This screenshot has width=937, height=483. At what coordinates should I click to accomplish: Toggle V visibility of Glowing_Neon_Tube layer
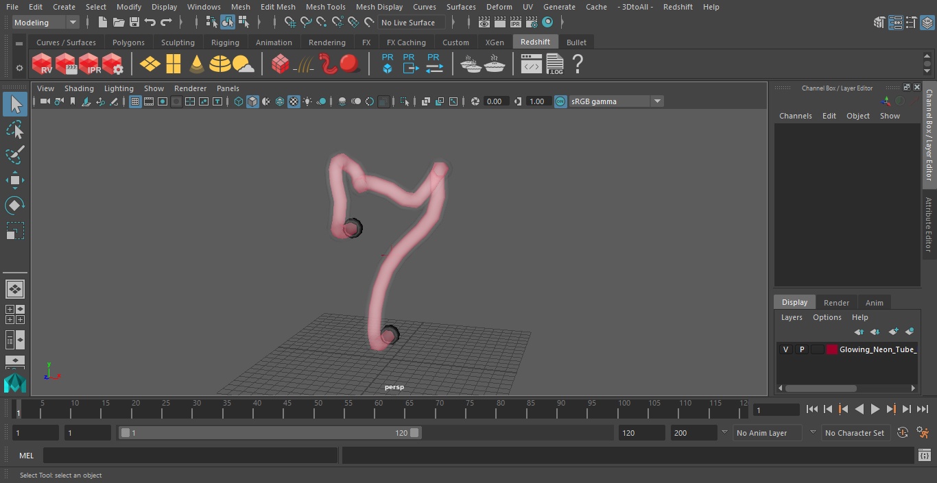click(x=785, y=349)
